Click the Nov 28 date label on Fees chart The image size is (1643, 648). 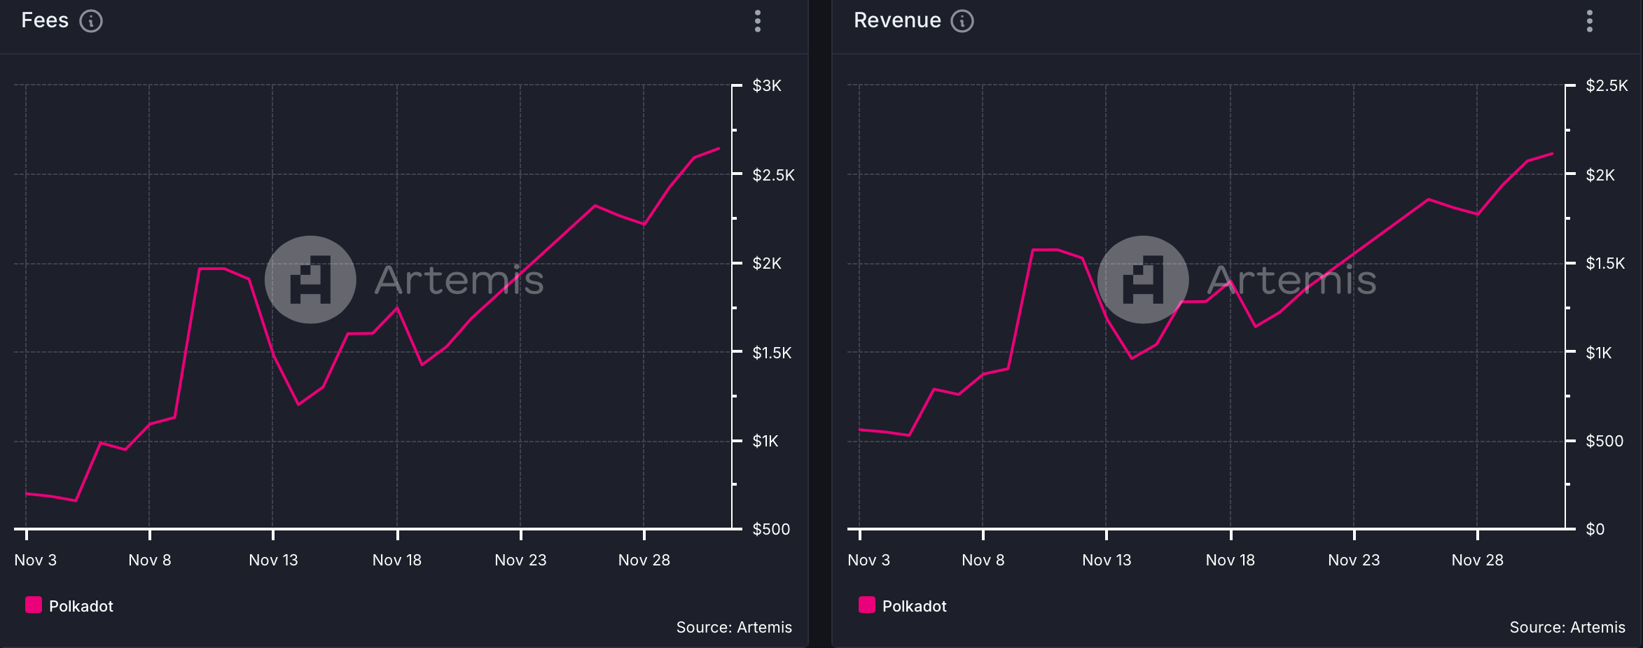(x=644, y=560)
